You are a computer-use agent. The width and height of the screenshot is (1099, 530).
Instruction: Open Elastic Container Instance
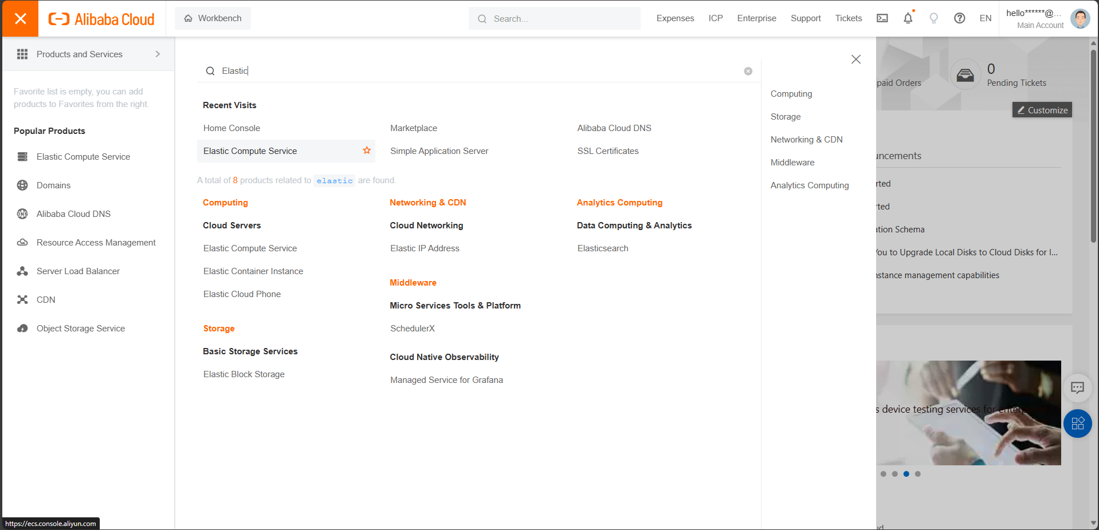pyautogui.click(x=253, y=271)
